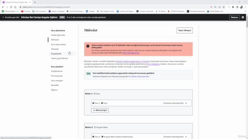The height and width of the screenshot is (139, 248).
Task: Open LinkedIn bookmark
Action: coord(90,11)
